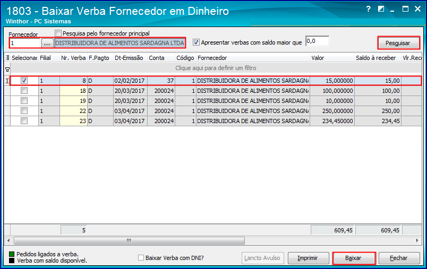Sort by the Conta column header
Image resolution: width=427 pixels, height=269 pixels.
click(x=161, y=58)
